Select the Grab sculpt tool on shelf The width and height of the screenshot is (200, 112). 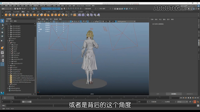[x=17, y=15]
